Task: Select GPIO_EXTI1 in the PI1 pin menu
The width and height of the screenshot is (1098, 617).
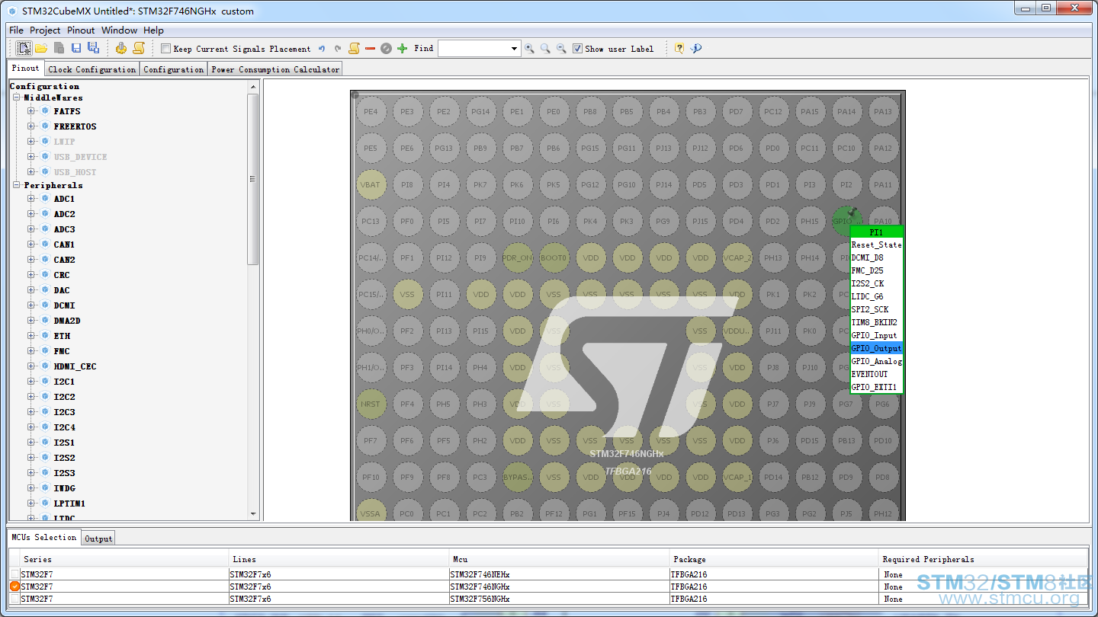Action: click(x=877, y=387)
